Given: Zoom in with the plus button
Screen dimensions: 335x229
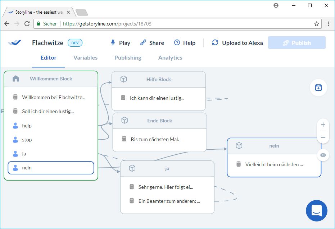Looking at the screenshot, I should tap(323, 125).
